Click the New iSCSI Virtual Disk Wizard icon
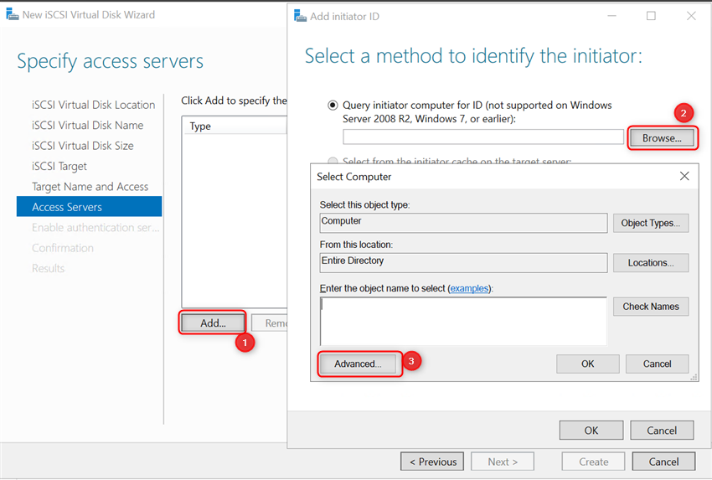Viewport: 712px width, 480px height. tap(13, 14)
